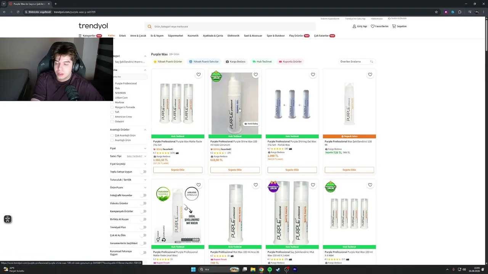The image size is (488, 274).
Task: Click Sepete Ekle for Purple Shine Wax
Action: coord(235,170)
